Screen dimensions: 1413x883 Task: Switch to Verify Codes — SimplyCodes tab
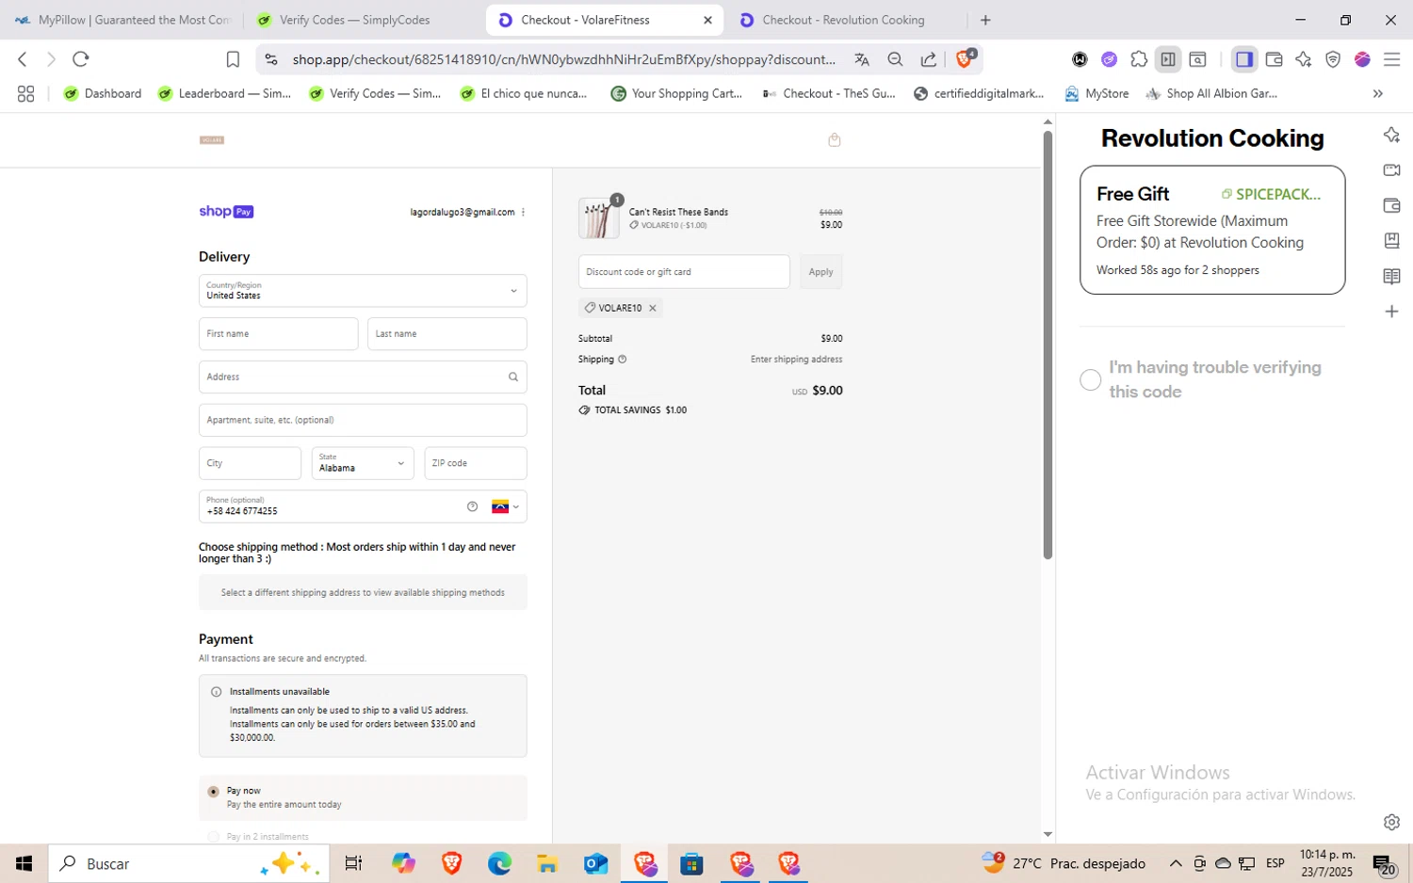tap(354, 20)
